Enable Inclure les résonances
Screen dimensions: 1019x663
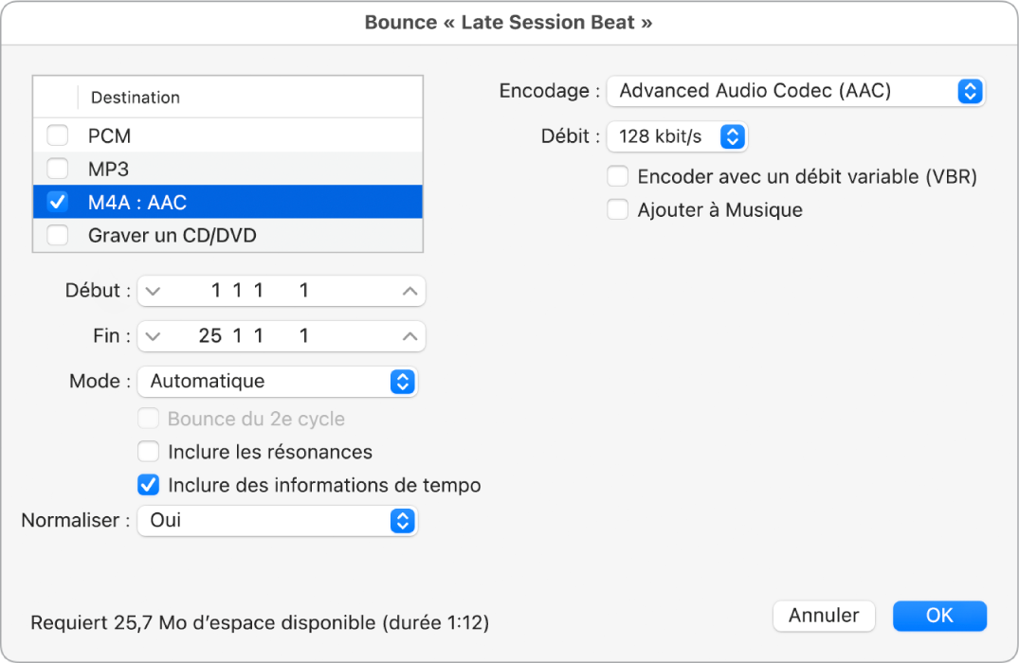[x=148, y=452]
